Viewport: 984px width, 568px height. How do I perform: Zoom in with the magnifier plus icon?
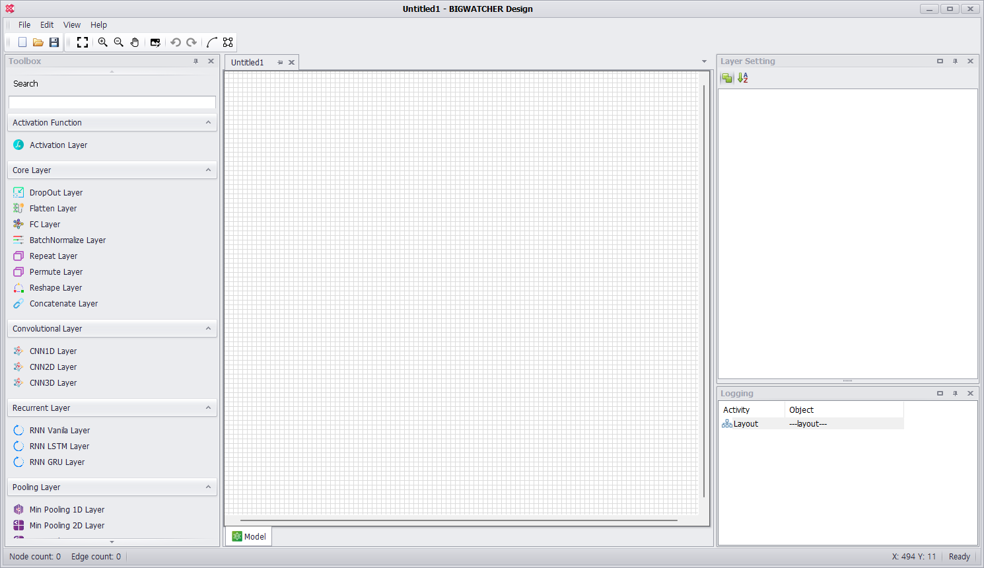(103, 42)
